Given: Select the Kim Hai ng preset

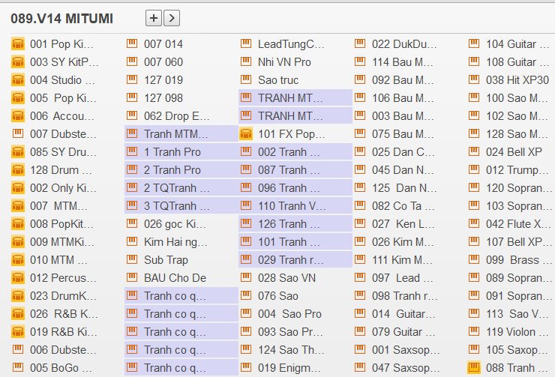Looking at the screenshot, I should click(x=175, y=242).
